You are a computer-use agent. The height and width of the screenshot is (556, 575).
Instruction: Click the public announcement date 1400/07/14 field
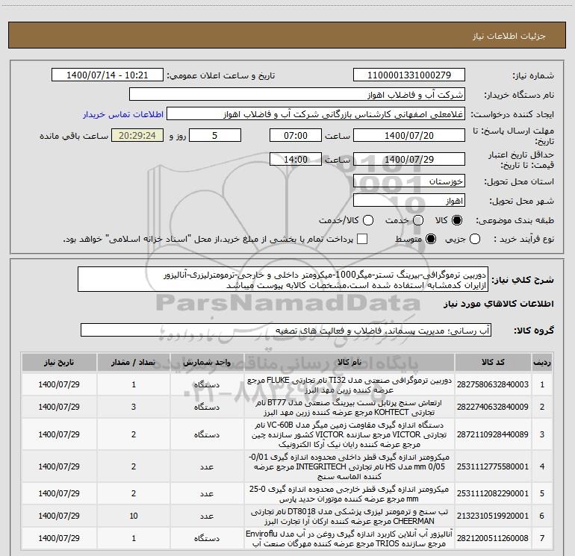click(x=108, y=75)
